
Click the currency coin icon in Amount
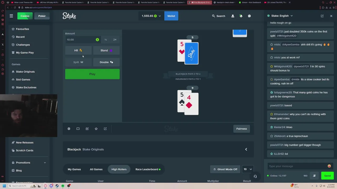(97, 40)
